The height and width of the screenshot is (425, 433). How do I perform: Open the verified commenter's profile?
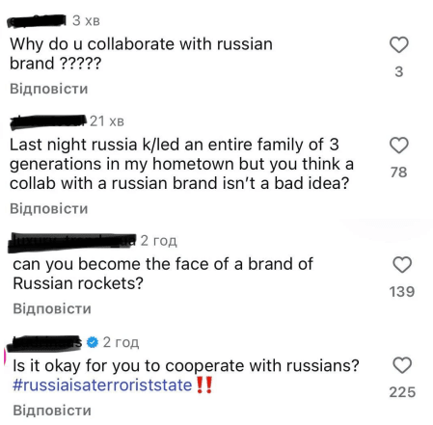tap(44, 342)
